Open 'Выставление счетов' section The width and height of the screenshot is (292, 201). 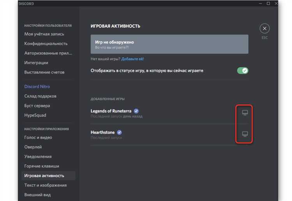coord(44,72)
